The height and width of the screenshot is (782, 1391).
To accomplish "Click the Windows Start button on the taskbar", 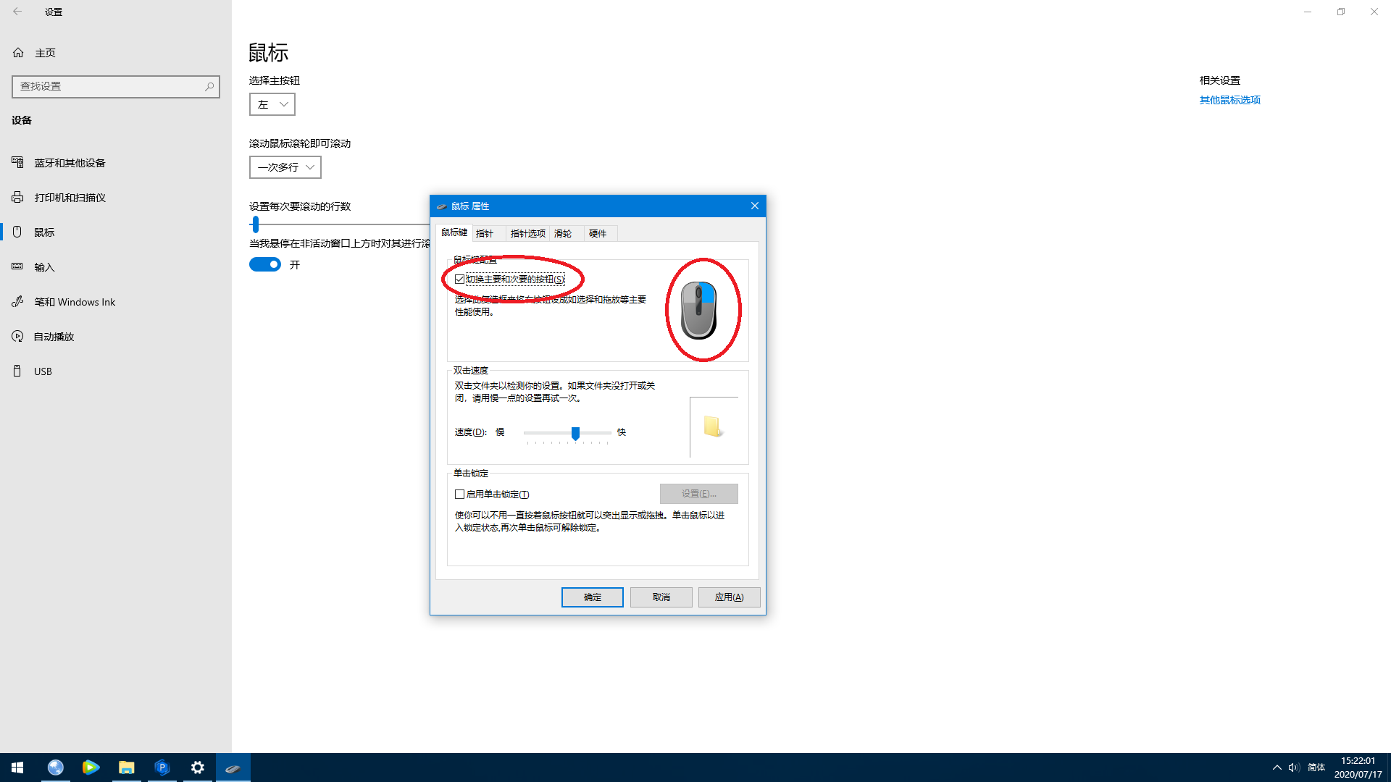I will 17,768.
